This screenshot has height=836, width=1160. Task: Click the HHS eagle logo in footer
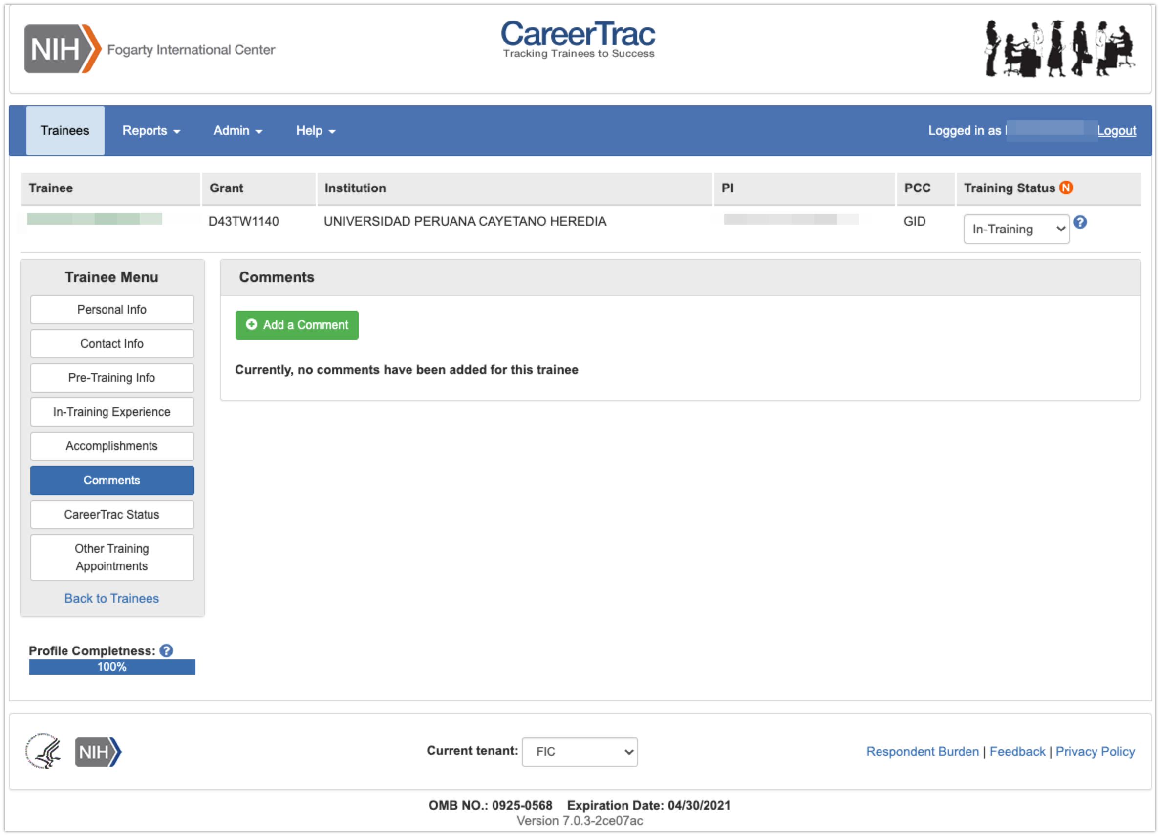click(44, 751)
